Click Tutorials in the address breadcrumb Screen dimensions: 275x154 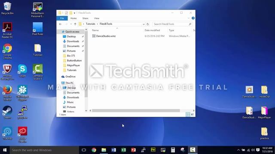pos(91,24)
